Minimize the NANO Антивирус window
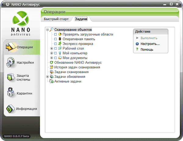Image resolution: width=183 pixels, height=141 pixels. click(x=165, y=5)
